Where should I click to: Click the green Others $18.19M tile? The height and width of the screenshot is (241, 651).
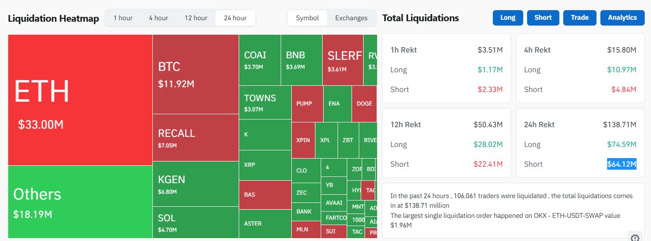click(80, 201)
